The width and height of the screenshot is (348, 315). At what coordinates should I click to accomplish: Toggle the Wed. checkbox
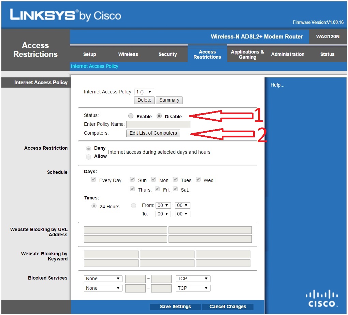(x=198, y=179)
